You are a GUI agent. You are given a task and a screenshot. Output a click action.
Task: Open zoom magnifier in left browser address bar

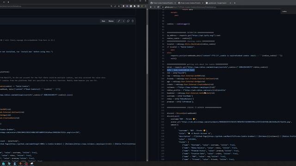[x=111, y=6]
